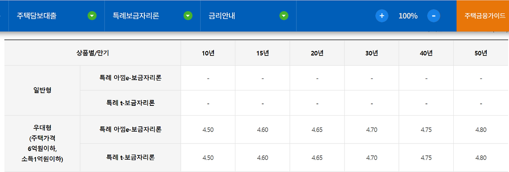Click the 10년 column header

(208, 53)
